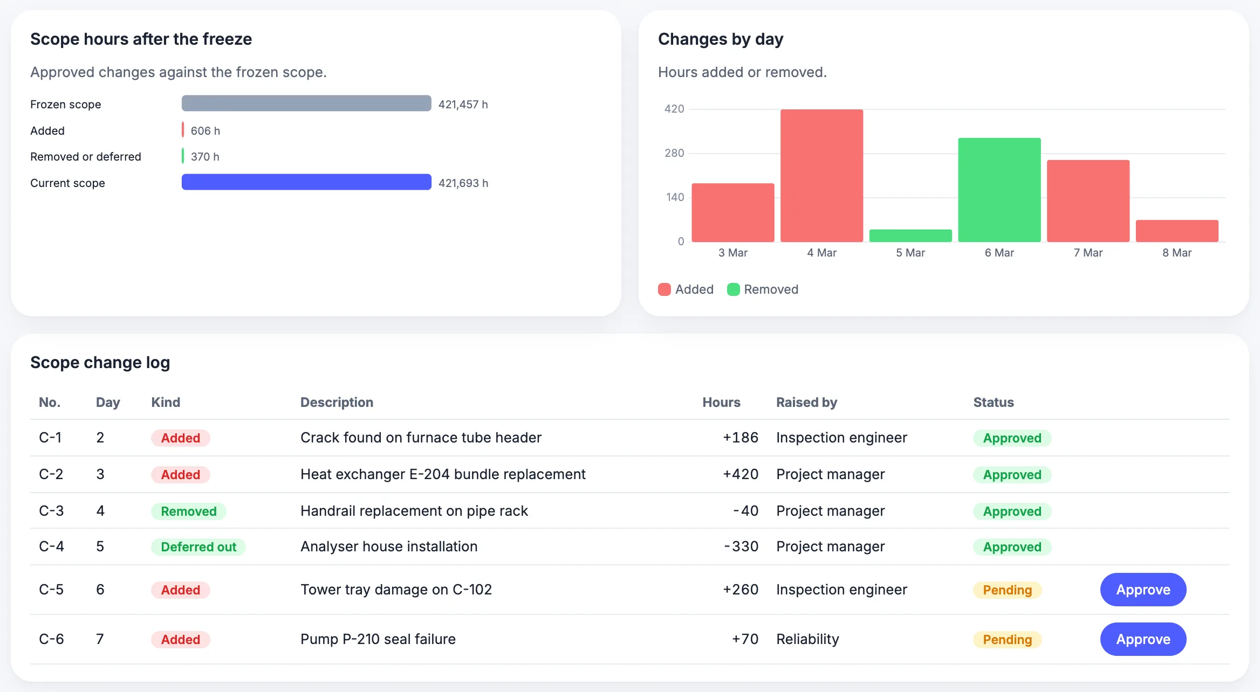The height and width of the screenshot is (692, 1260).
Task: Click the Status column header
Action: [994, 403]
